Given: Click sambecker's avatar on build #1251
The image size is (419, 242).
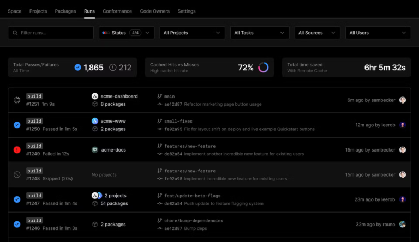Looking at the screenshot, I should tap(403, 100).
